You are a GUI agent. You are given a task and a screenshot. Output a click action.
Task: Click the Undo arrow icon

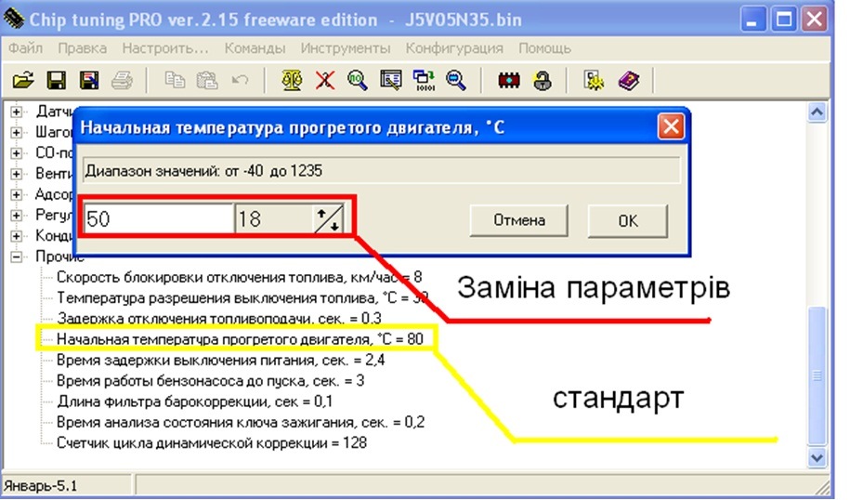click(240, 80)
